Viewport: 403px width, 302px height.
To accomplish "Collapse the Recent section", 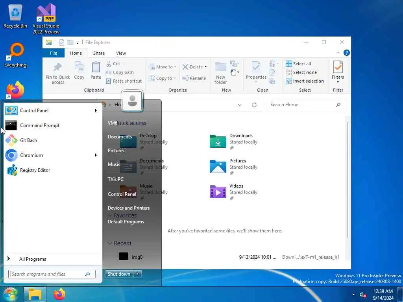I will coord(110,243).
